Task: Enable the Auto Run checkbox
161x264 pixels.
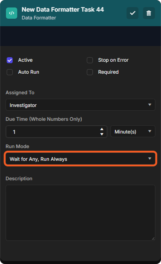Action: point(10,72)
